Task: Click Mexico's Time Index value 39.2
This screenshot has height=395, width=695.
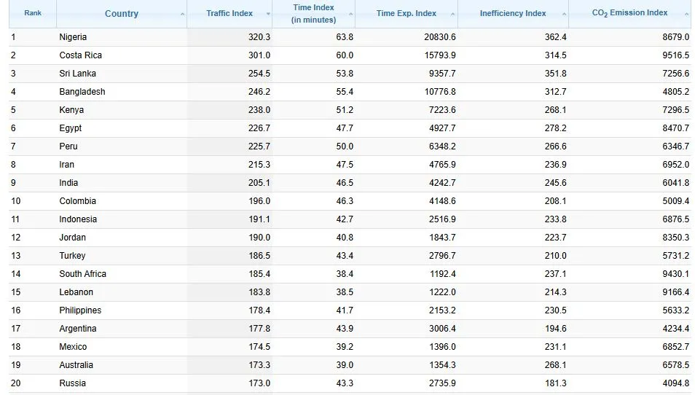Action: (345, 347)
